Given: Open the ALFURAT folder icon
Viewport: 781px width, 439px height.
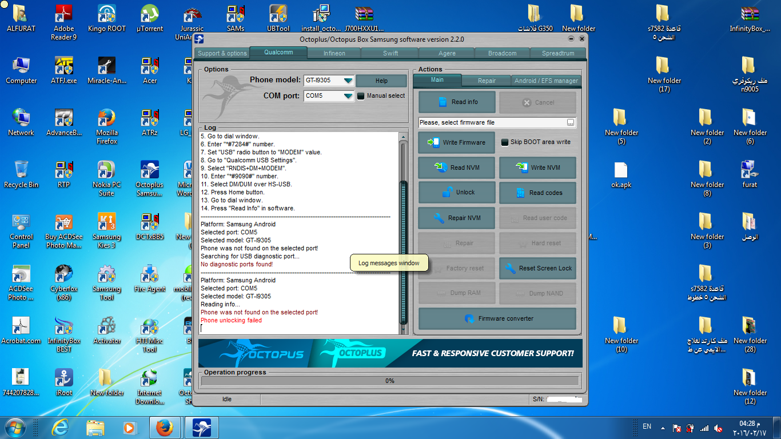Looking at the screenshot, I should [21, 19].
